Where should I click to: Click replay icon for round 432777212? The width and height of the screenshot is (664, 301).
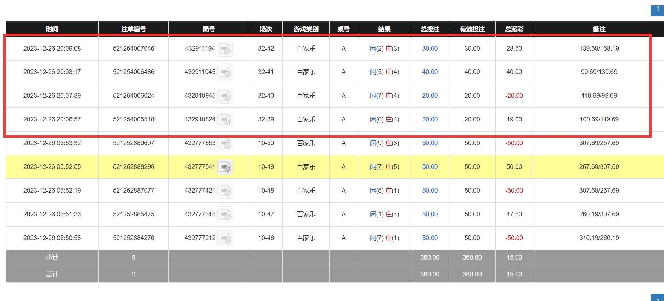click(225, 238)
